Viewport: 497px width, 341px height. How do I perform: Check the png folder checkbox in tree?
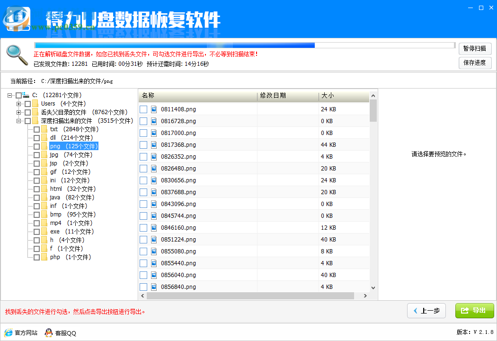[x=37, y=146]
